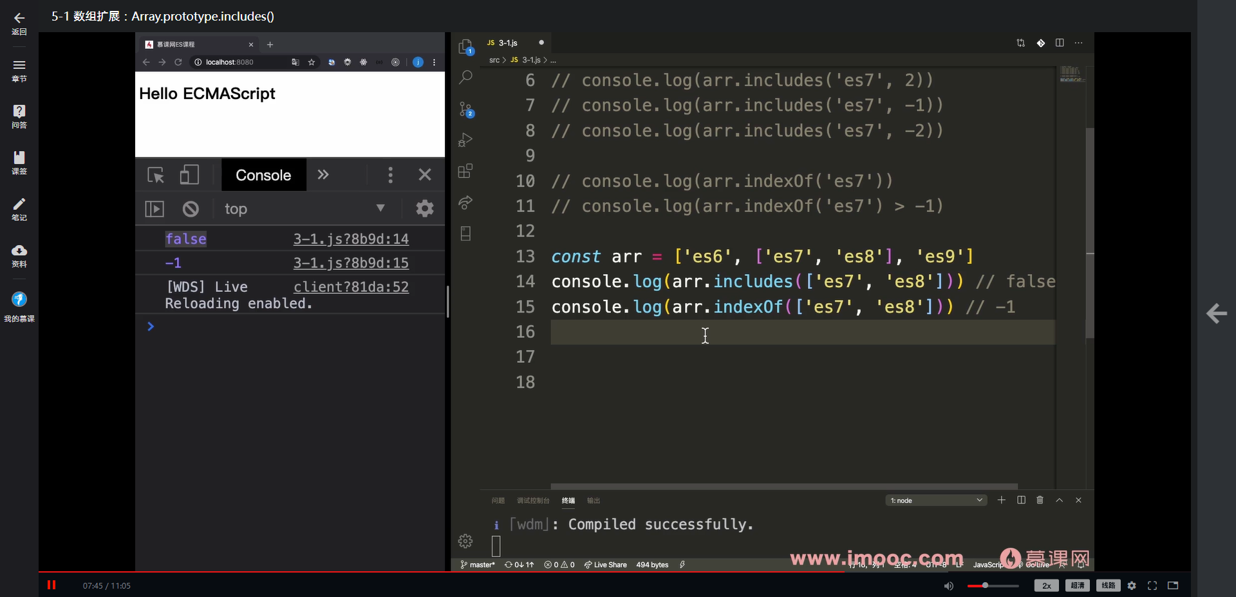Switch to the 问题 problems tab
Image resolution: width=1236 pixels, height=597 pixels.
click(498, 501)
